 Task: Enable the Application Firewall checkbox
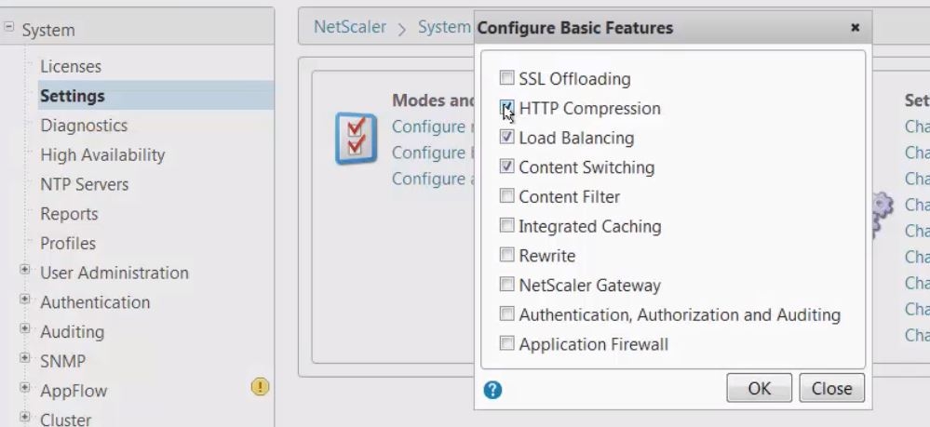pos(506,343)
